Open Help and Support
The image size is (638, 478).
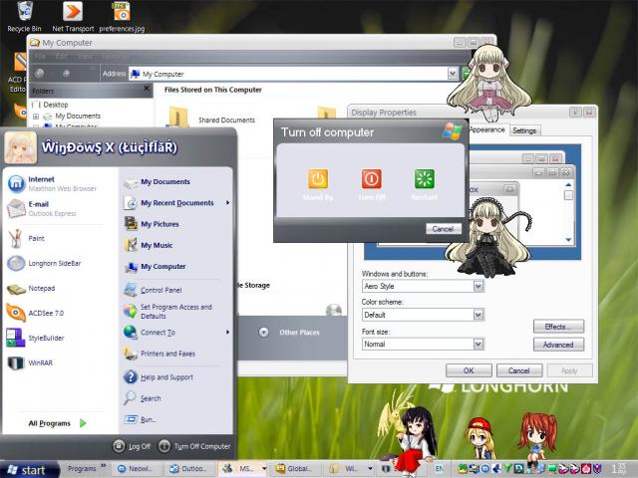159,377
